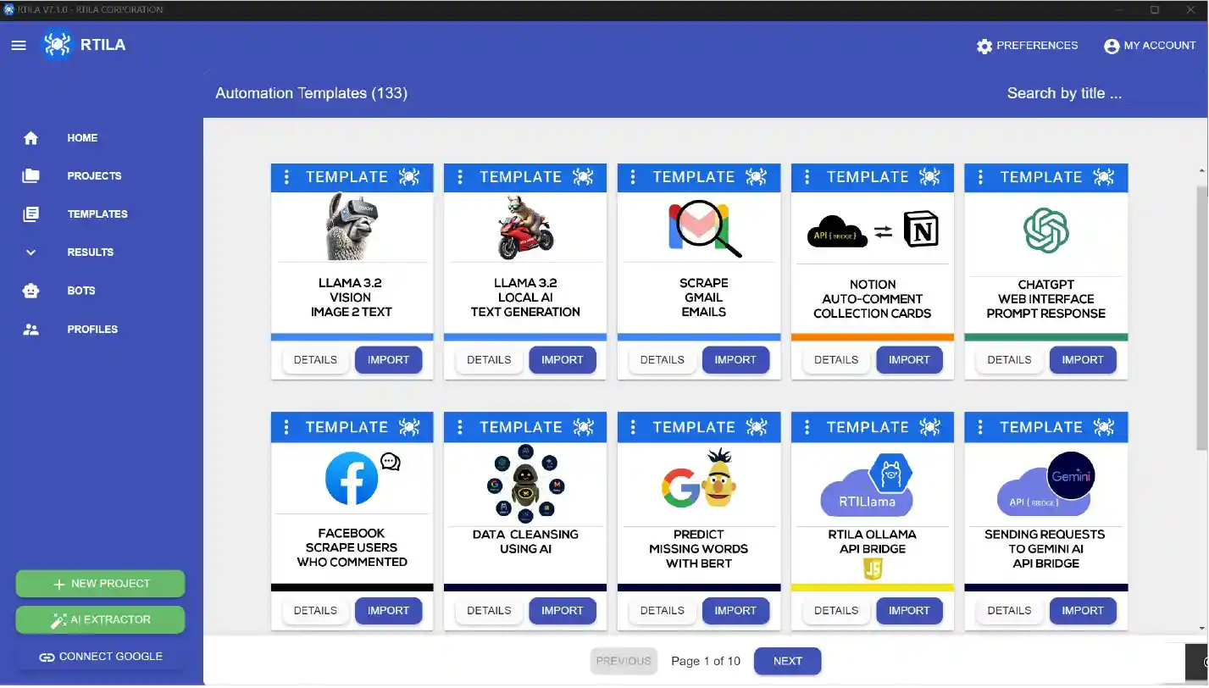The image size is (1209, 688).
Task: Import the ChatGPT Web Interface template
Action: click(1083, 360)
